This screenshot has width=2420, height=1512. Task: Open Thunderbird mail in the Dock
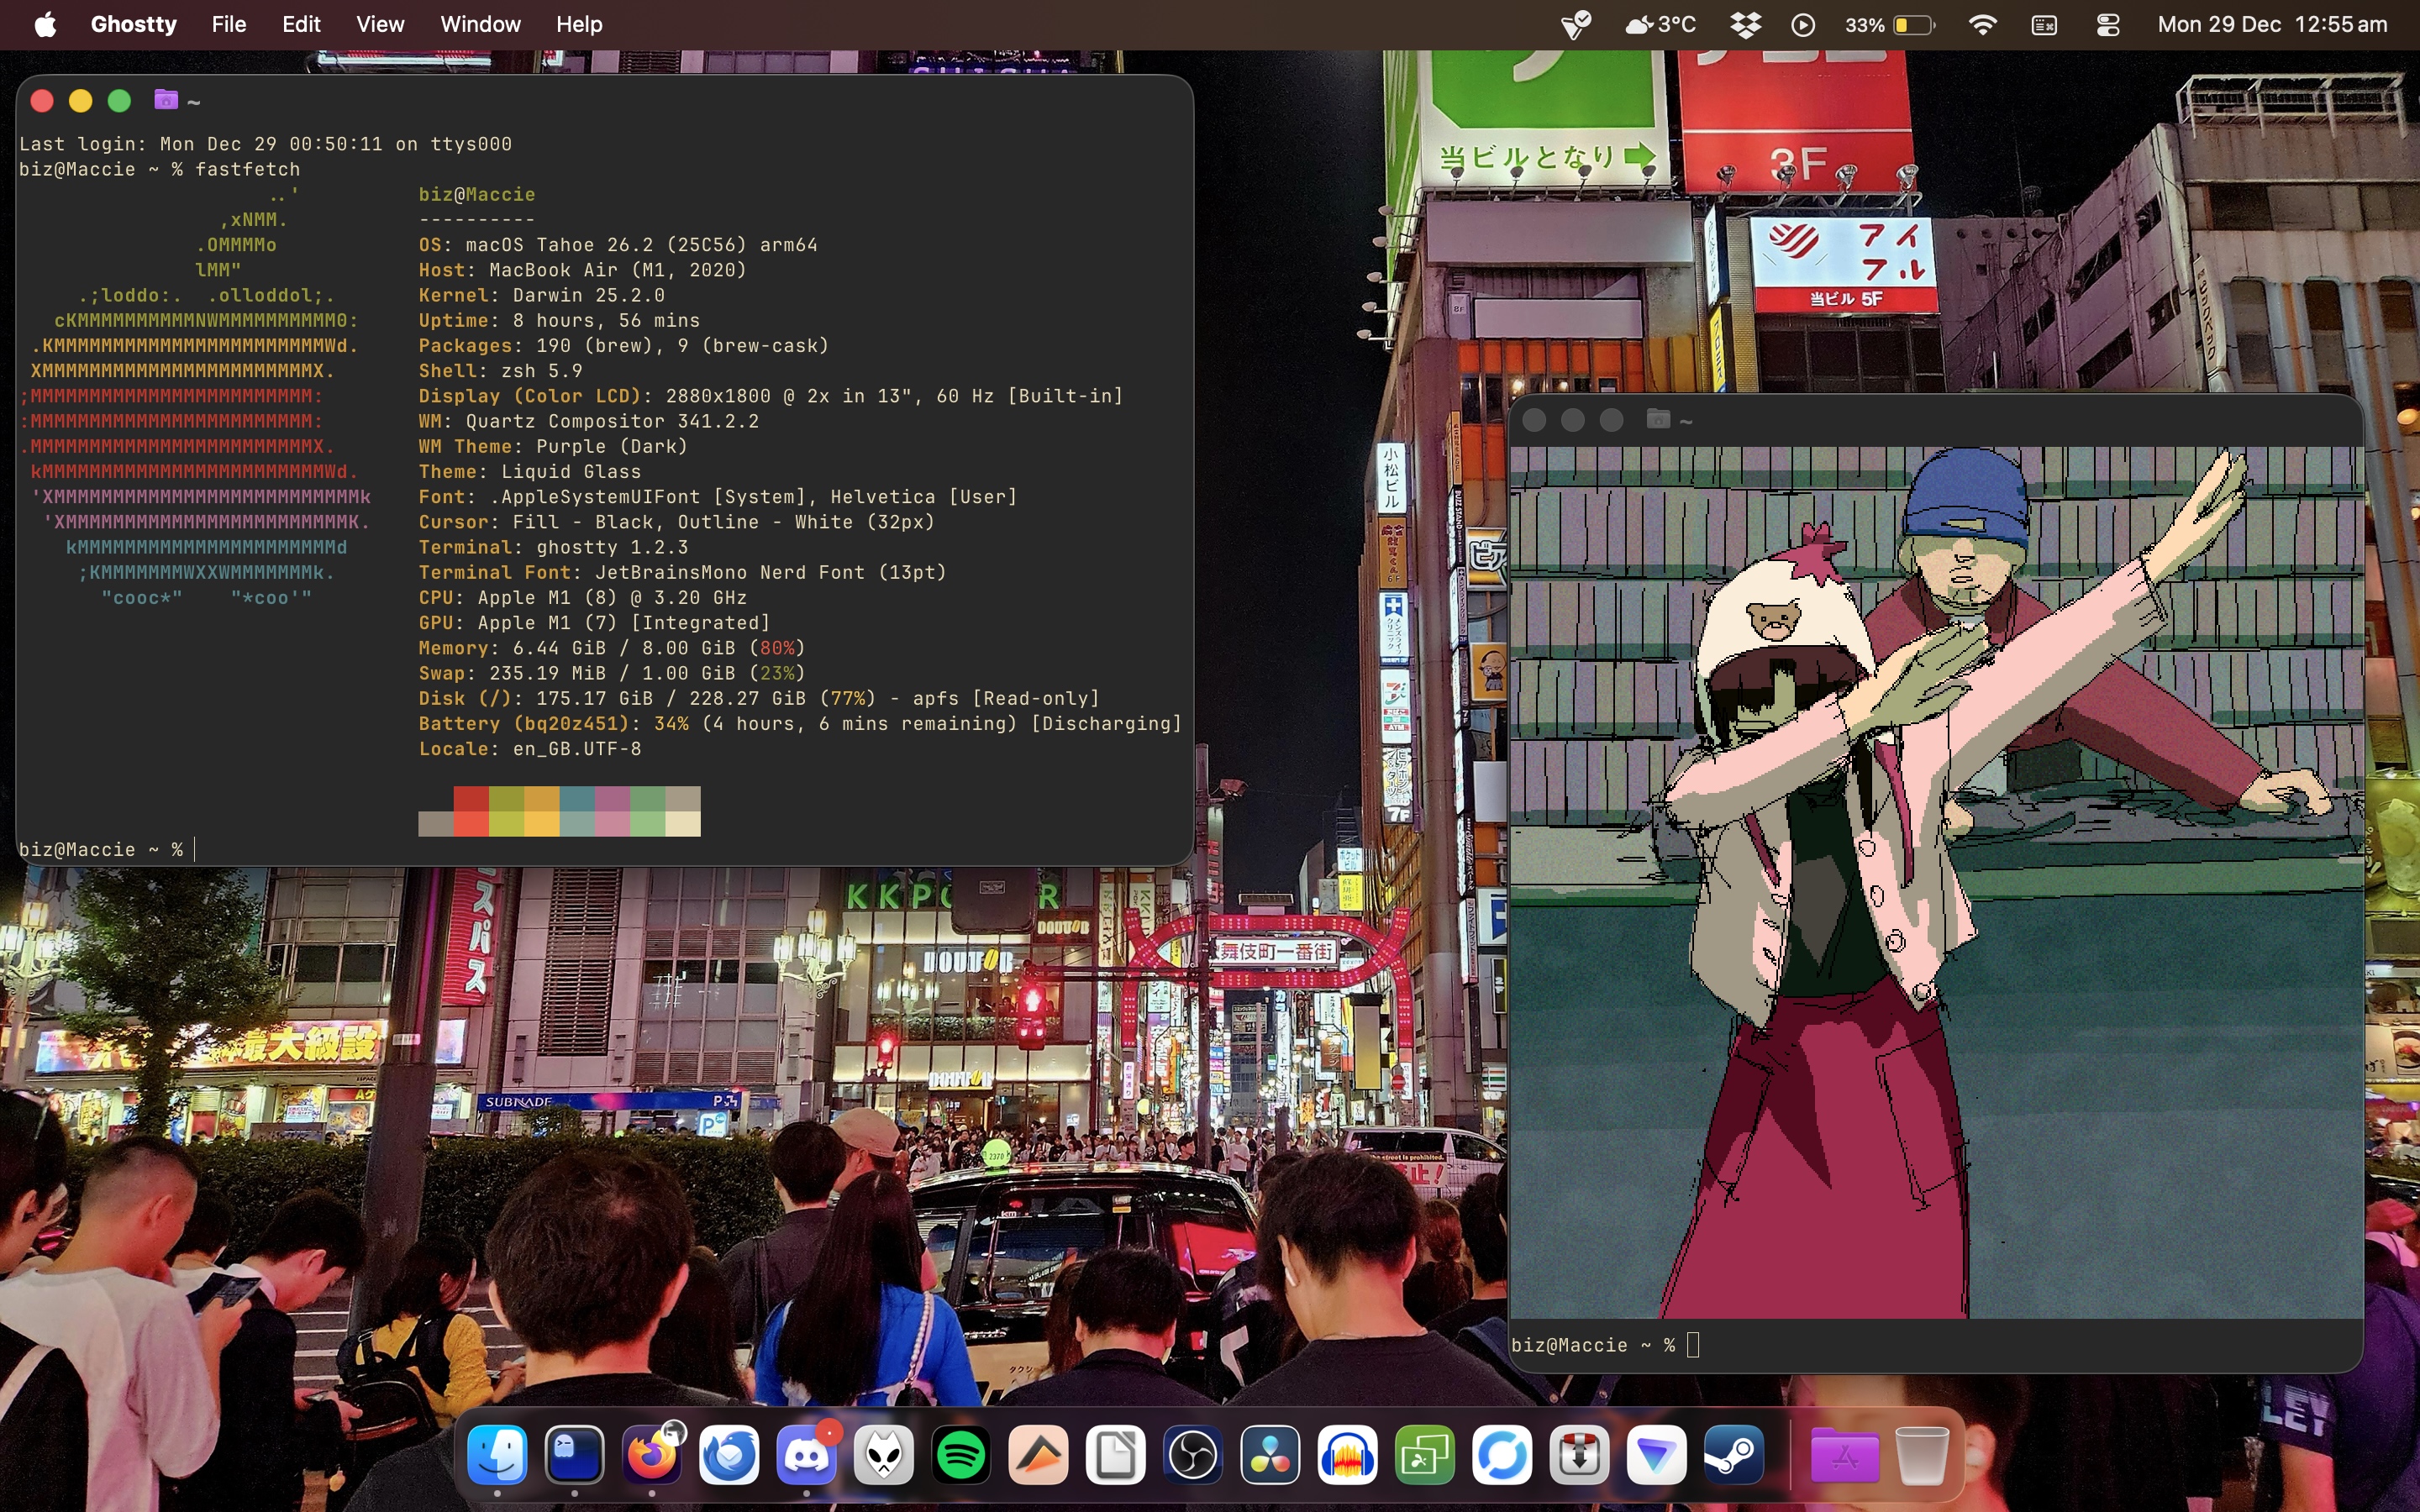pyautogui.click(x=729, y=1454)
